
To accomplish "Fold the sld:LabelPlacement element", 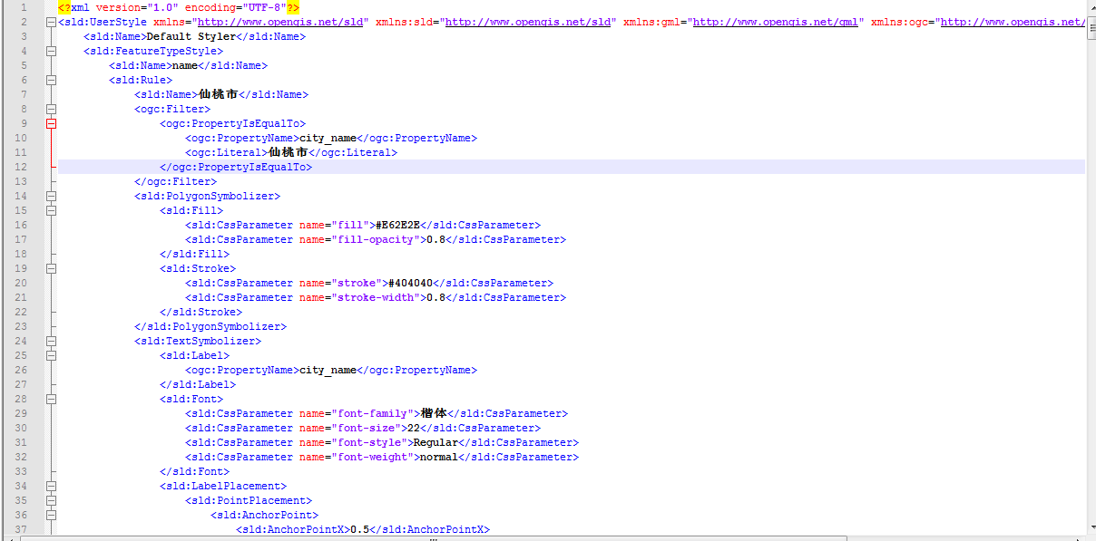I will pos(51,486).
